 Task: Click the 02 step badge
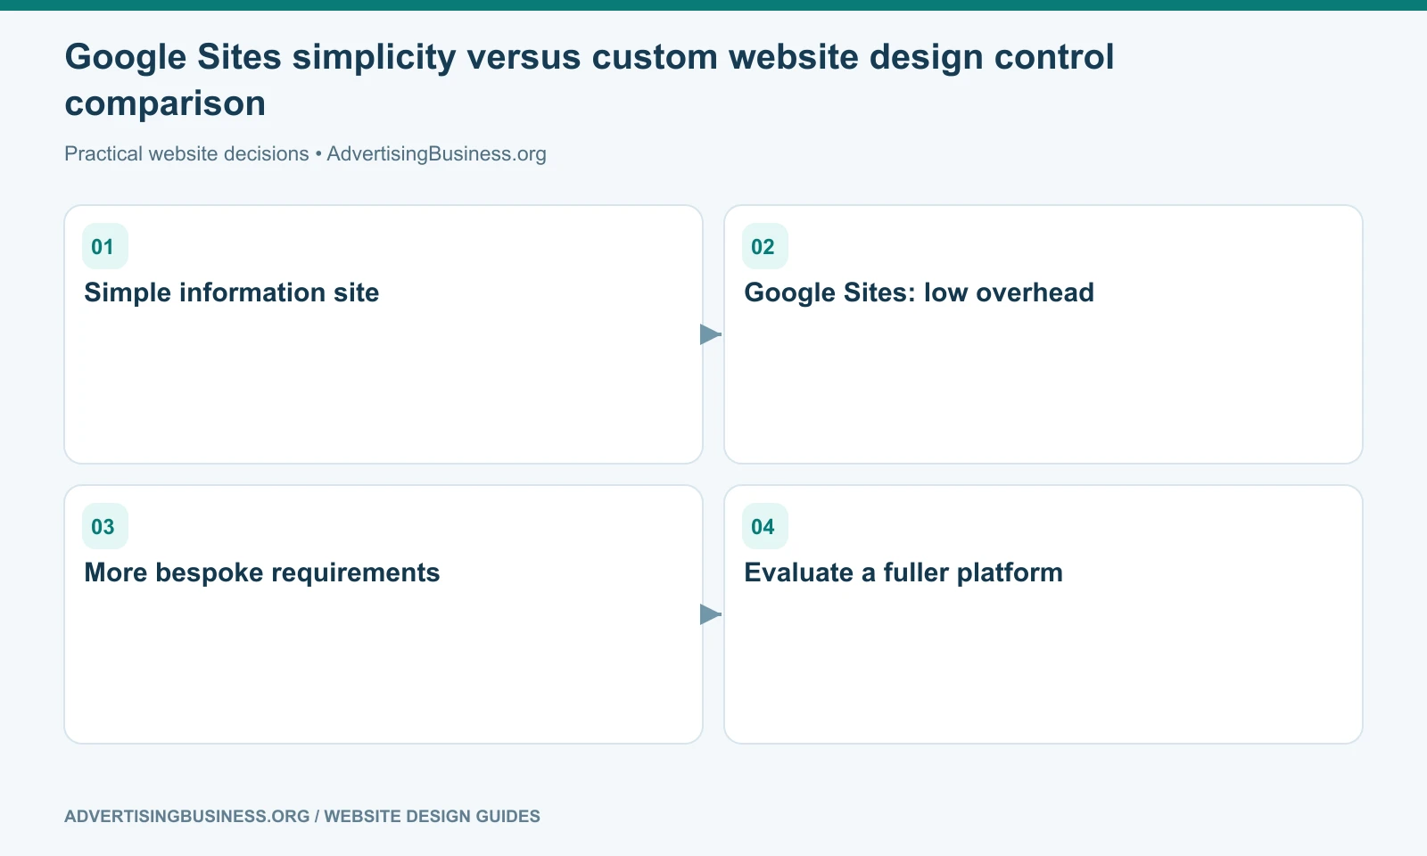click(x=765, y=246)
